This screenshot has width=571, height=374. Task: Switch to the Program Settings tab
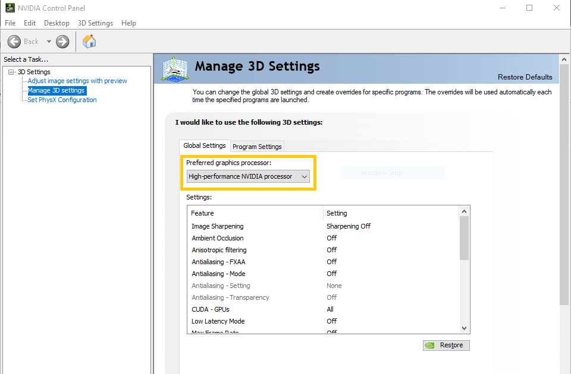click(257, 147)
